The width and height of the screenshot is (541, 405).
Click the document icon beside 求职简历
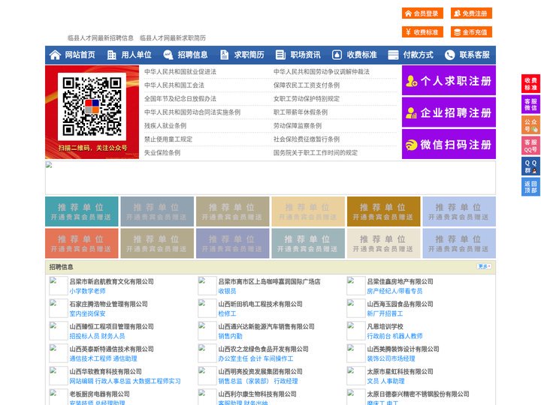pyautogui.click(x=224, y=55)
